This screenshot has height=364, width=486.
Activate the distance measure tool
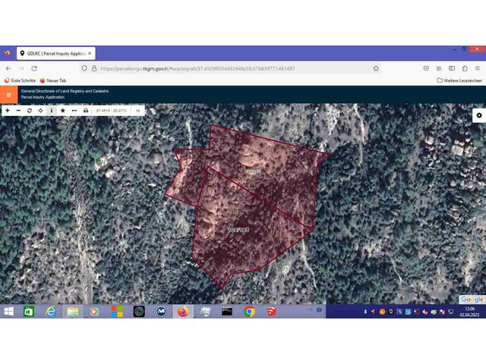point(74,111)
